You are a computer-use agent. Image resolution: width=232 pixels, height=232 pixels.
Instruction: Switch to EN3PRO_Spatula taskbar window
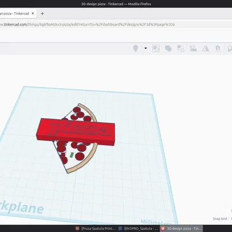click(139, 229)
